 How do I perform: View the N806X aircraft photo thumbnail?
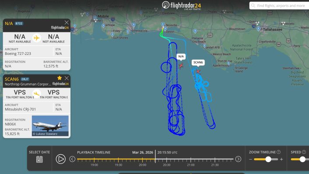(x=50, y=126)
